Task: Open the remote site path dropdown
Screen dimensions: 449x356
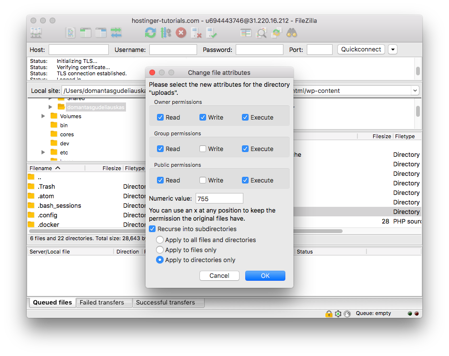Action: coord(415,90)
